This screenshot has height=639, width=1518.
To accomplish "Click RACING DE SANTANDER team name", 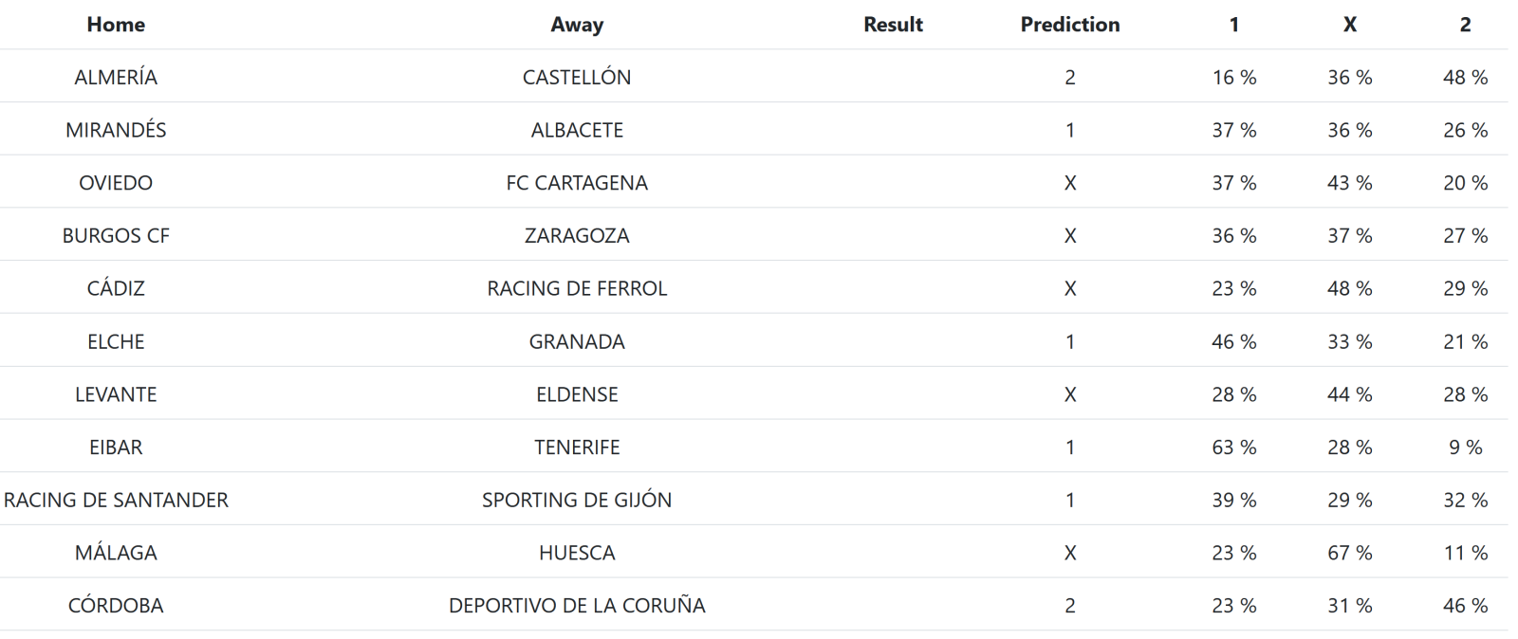I will click(116, 500).
